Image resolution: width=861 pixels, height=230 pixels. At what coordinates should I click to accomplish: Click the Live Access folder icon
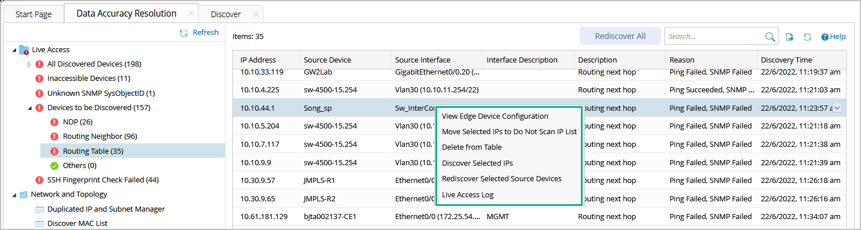point(24,50)
